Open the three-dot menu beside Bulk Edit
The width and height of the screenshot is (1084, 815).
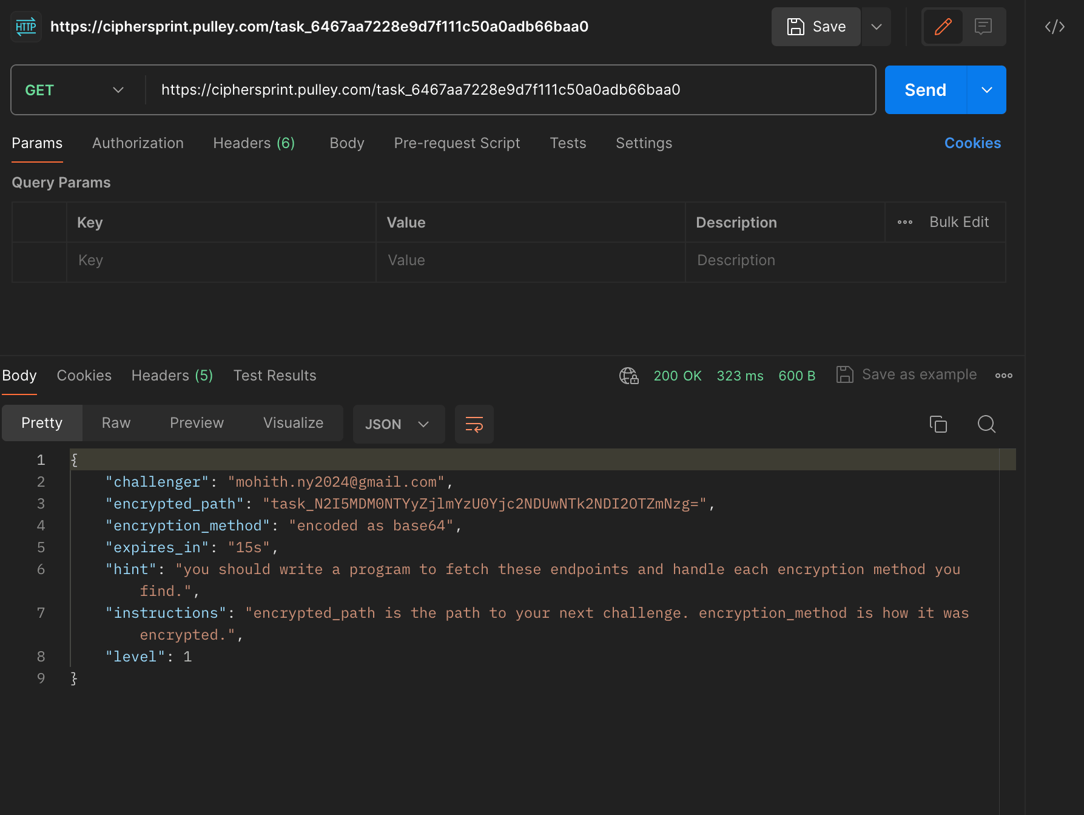(904, 222)
